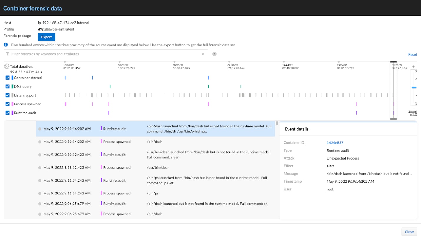Select the 9:06:25:679 AM Runtime audit row
This screenshot has width=421, height=240.
(x=155, y=204)
